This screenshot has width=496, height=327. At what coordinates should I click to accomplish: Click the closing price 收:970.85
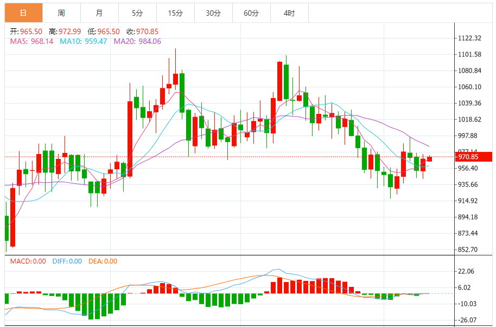pyautogui.click(x=142, y=31)
